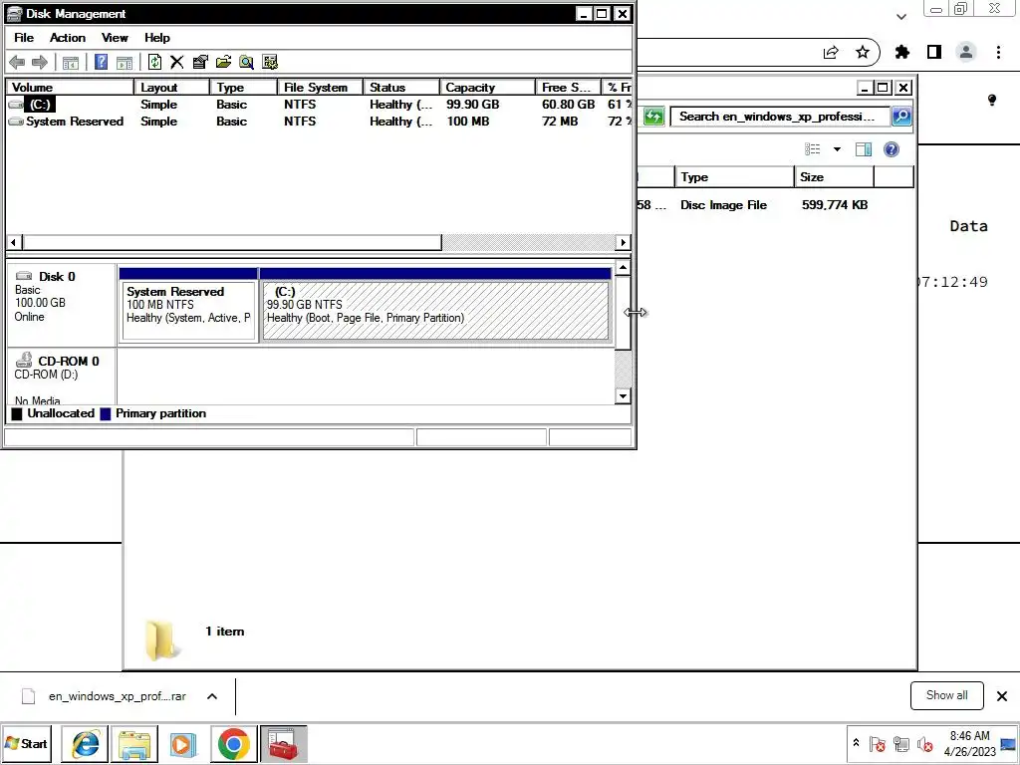Click the settings list icon at toolbar end
The width and height of the screenshot is (1020, 765).
point(270,63)
